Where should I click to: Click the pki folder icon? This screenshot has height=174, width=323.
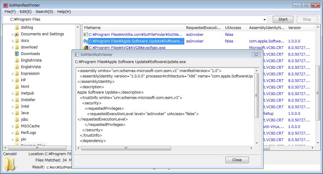(17, 139)
